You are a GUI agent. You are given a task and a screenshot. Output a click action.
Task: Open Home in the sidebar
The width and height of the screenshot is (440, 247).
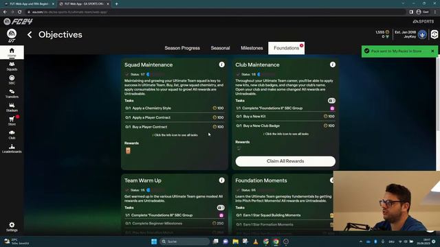click(x=12, y=52)
